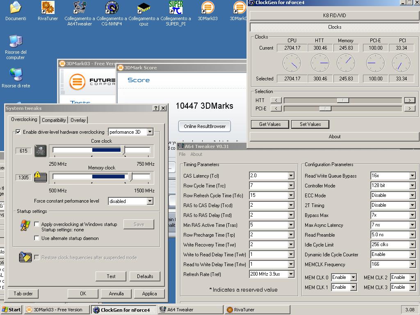Click the Annulla button
This screenshot has height=315, width=420.
pos(116,294)
